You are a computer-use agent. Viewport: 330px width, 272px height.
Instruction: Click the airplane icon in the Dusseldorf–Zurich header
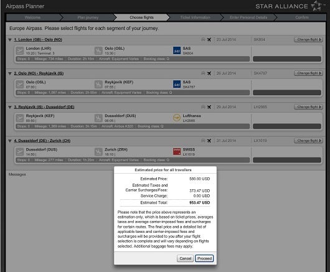(209, 141)
